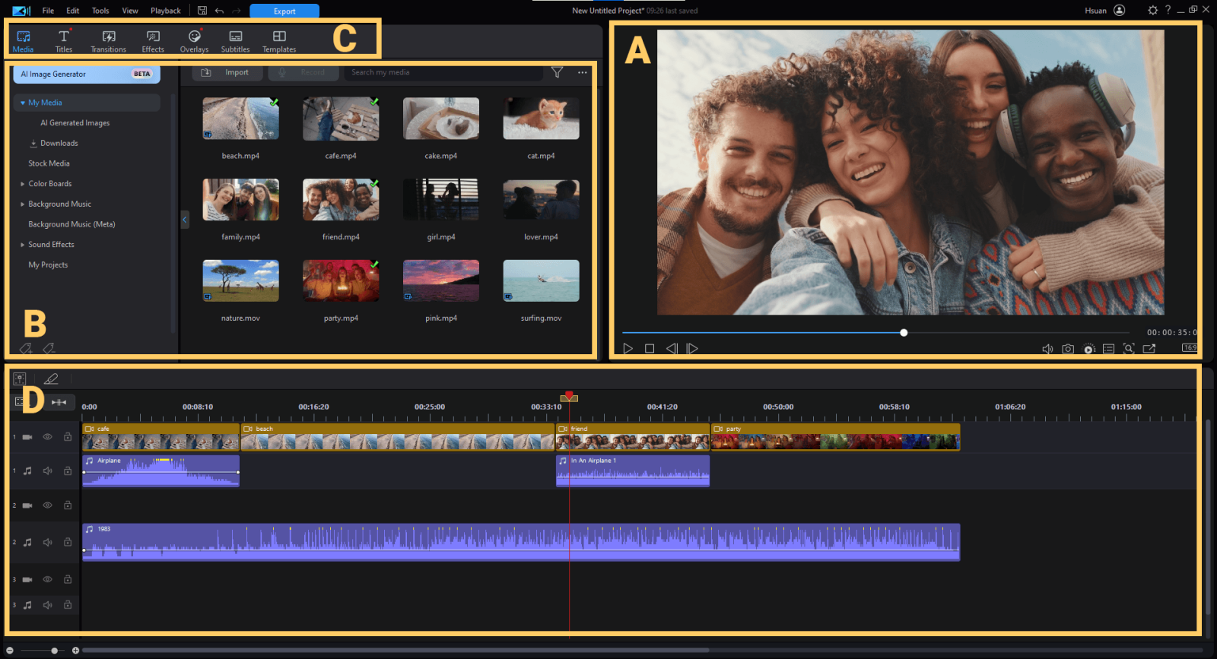Open the Tools menu
This screenshot has width=1217, height=659.
(100, 11)
